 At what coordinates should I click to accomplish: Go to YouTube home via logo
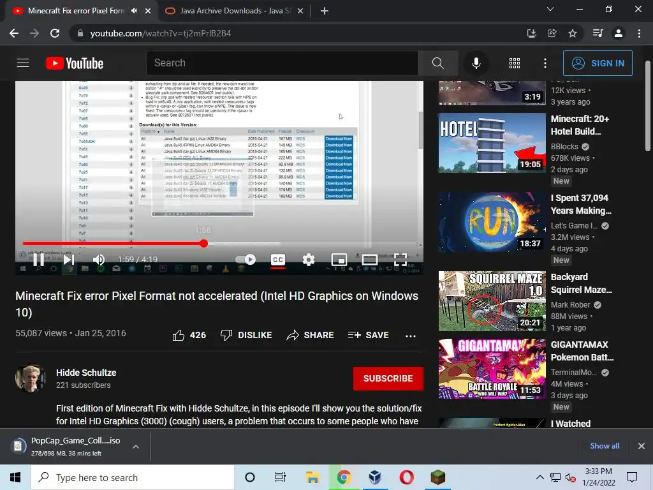pyautogui.click(x=75, y=63)
